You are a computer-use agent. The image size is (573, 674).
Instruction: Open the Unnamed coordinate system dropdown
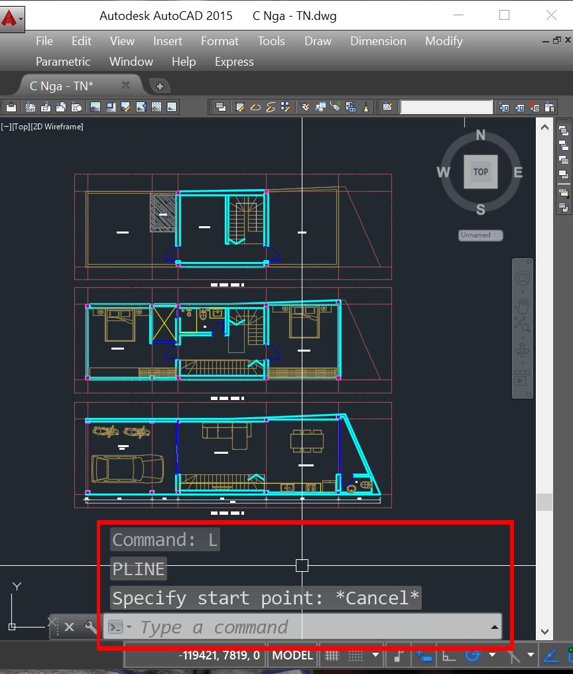coord(480,235)
